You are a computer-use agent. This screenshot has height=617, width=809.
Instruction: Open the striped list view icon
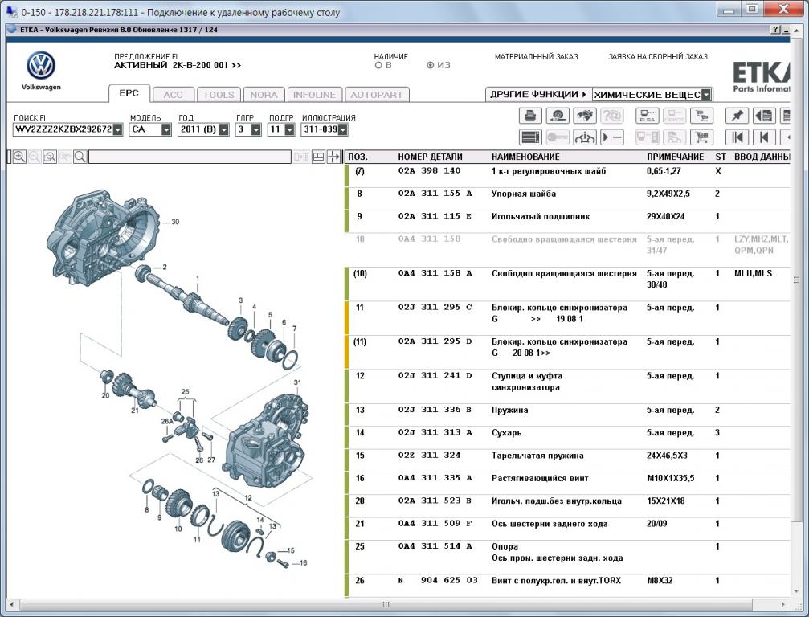pos(530,137)
